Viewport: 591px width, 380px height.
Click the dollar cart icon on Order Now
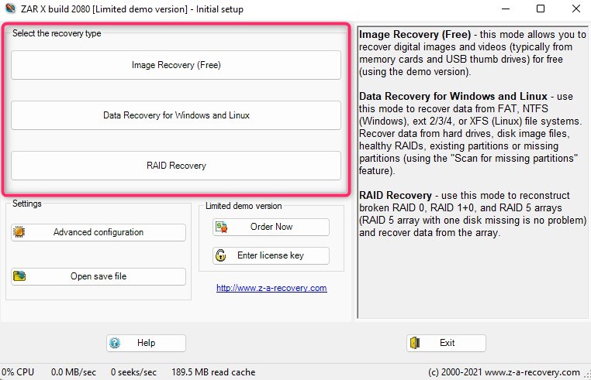pos(221,227)
